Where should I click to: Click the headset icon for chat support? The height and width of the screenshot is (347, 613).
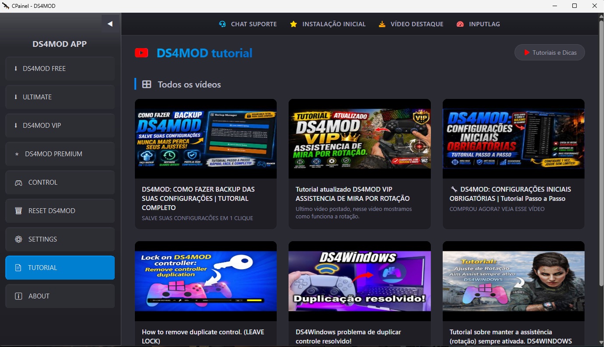pos(222,24)
